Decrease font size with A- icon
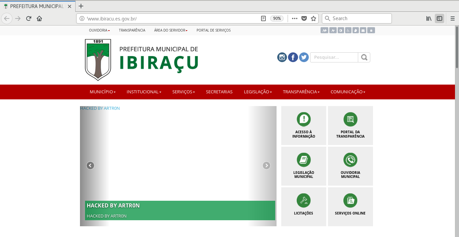 (x=333, y=30)
